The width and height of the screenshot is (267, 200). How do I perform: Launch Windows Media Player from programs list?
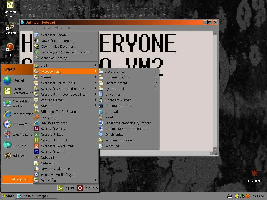66,175
